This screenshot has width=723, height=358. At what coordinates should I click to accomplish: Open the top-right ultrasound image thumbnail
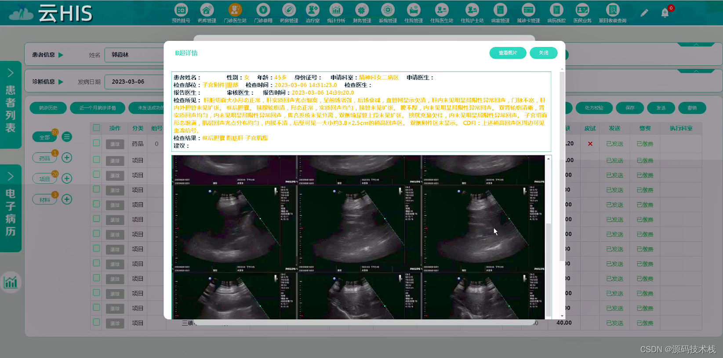coord(483,170)
